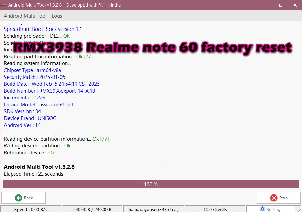Screen dimensions: 302x213
Task: Select the Rebooting device log line
Action: 29,153
